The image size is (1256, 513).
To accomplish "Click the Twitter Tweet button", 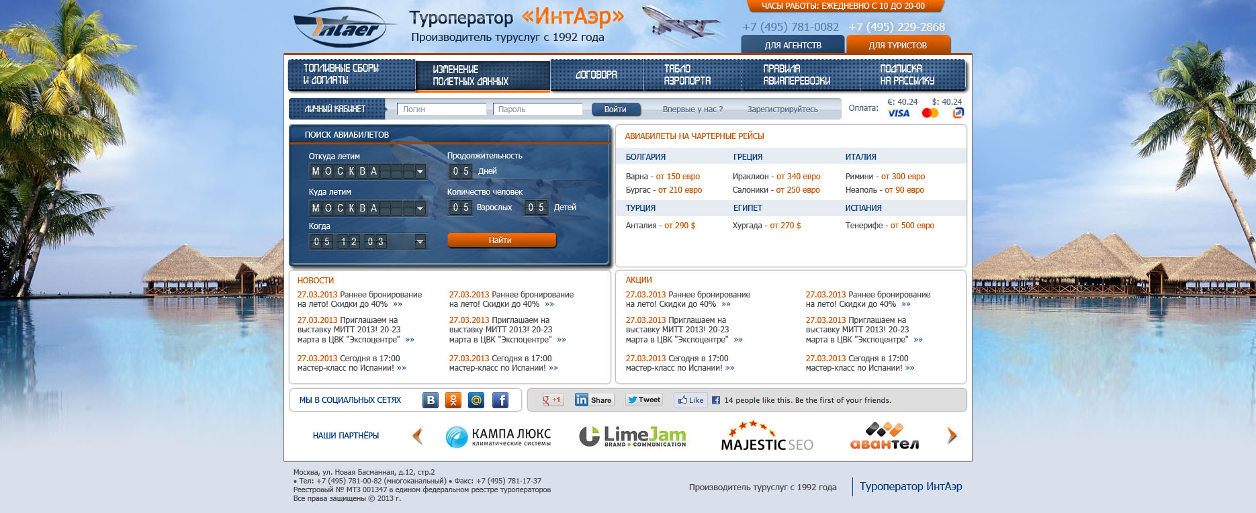I will click(643, 400).
